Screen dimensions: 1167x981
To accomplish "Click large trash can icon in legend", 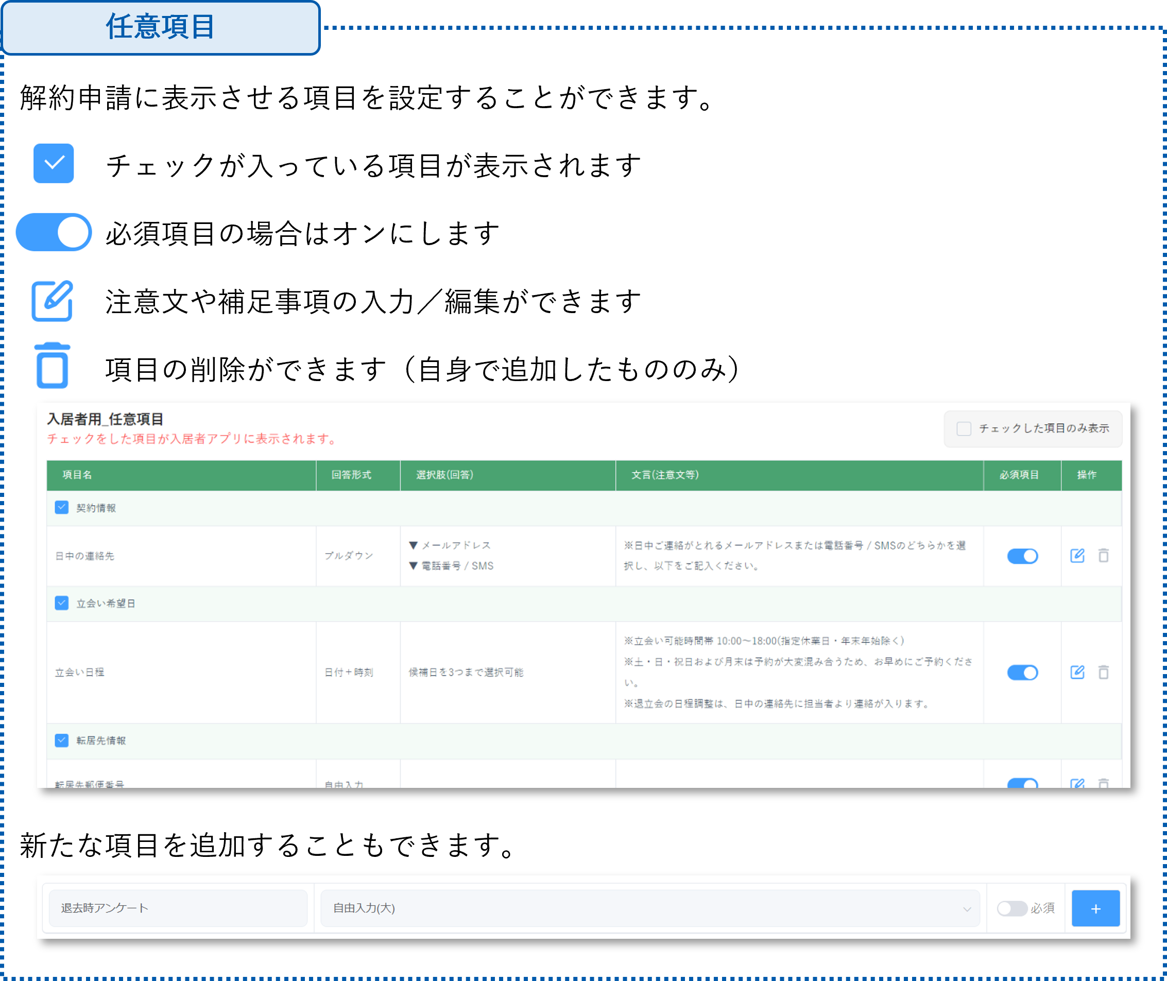I will point(52,364).
